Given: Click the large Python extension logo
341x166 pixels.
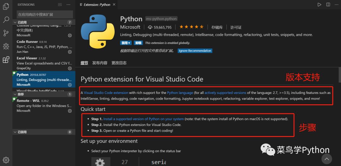Looking at the screenshot, I should click(x=98, y=31).
